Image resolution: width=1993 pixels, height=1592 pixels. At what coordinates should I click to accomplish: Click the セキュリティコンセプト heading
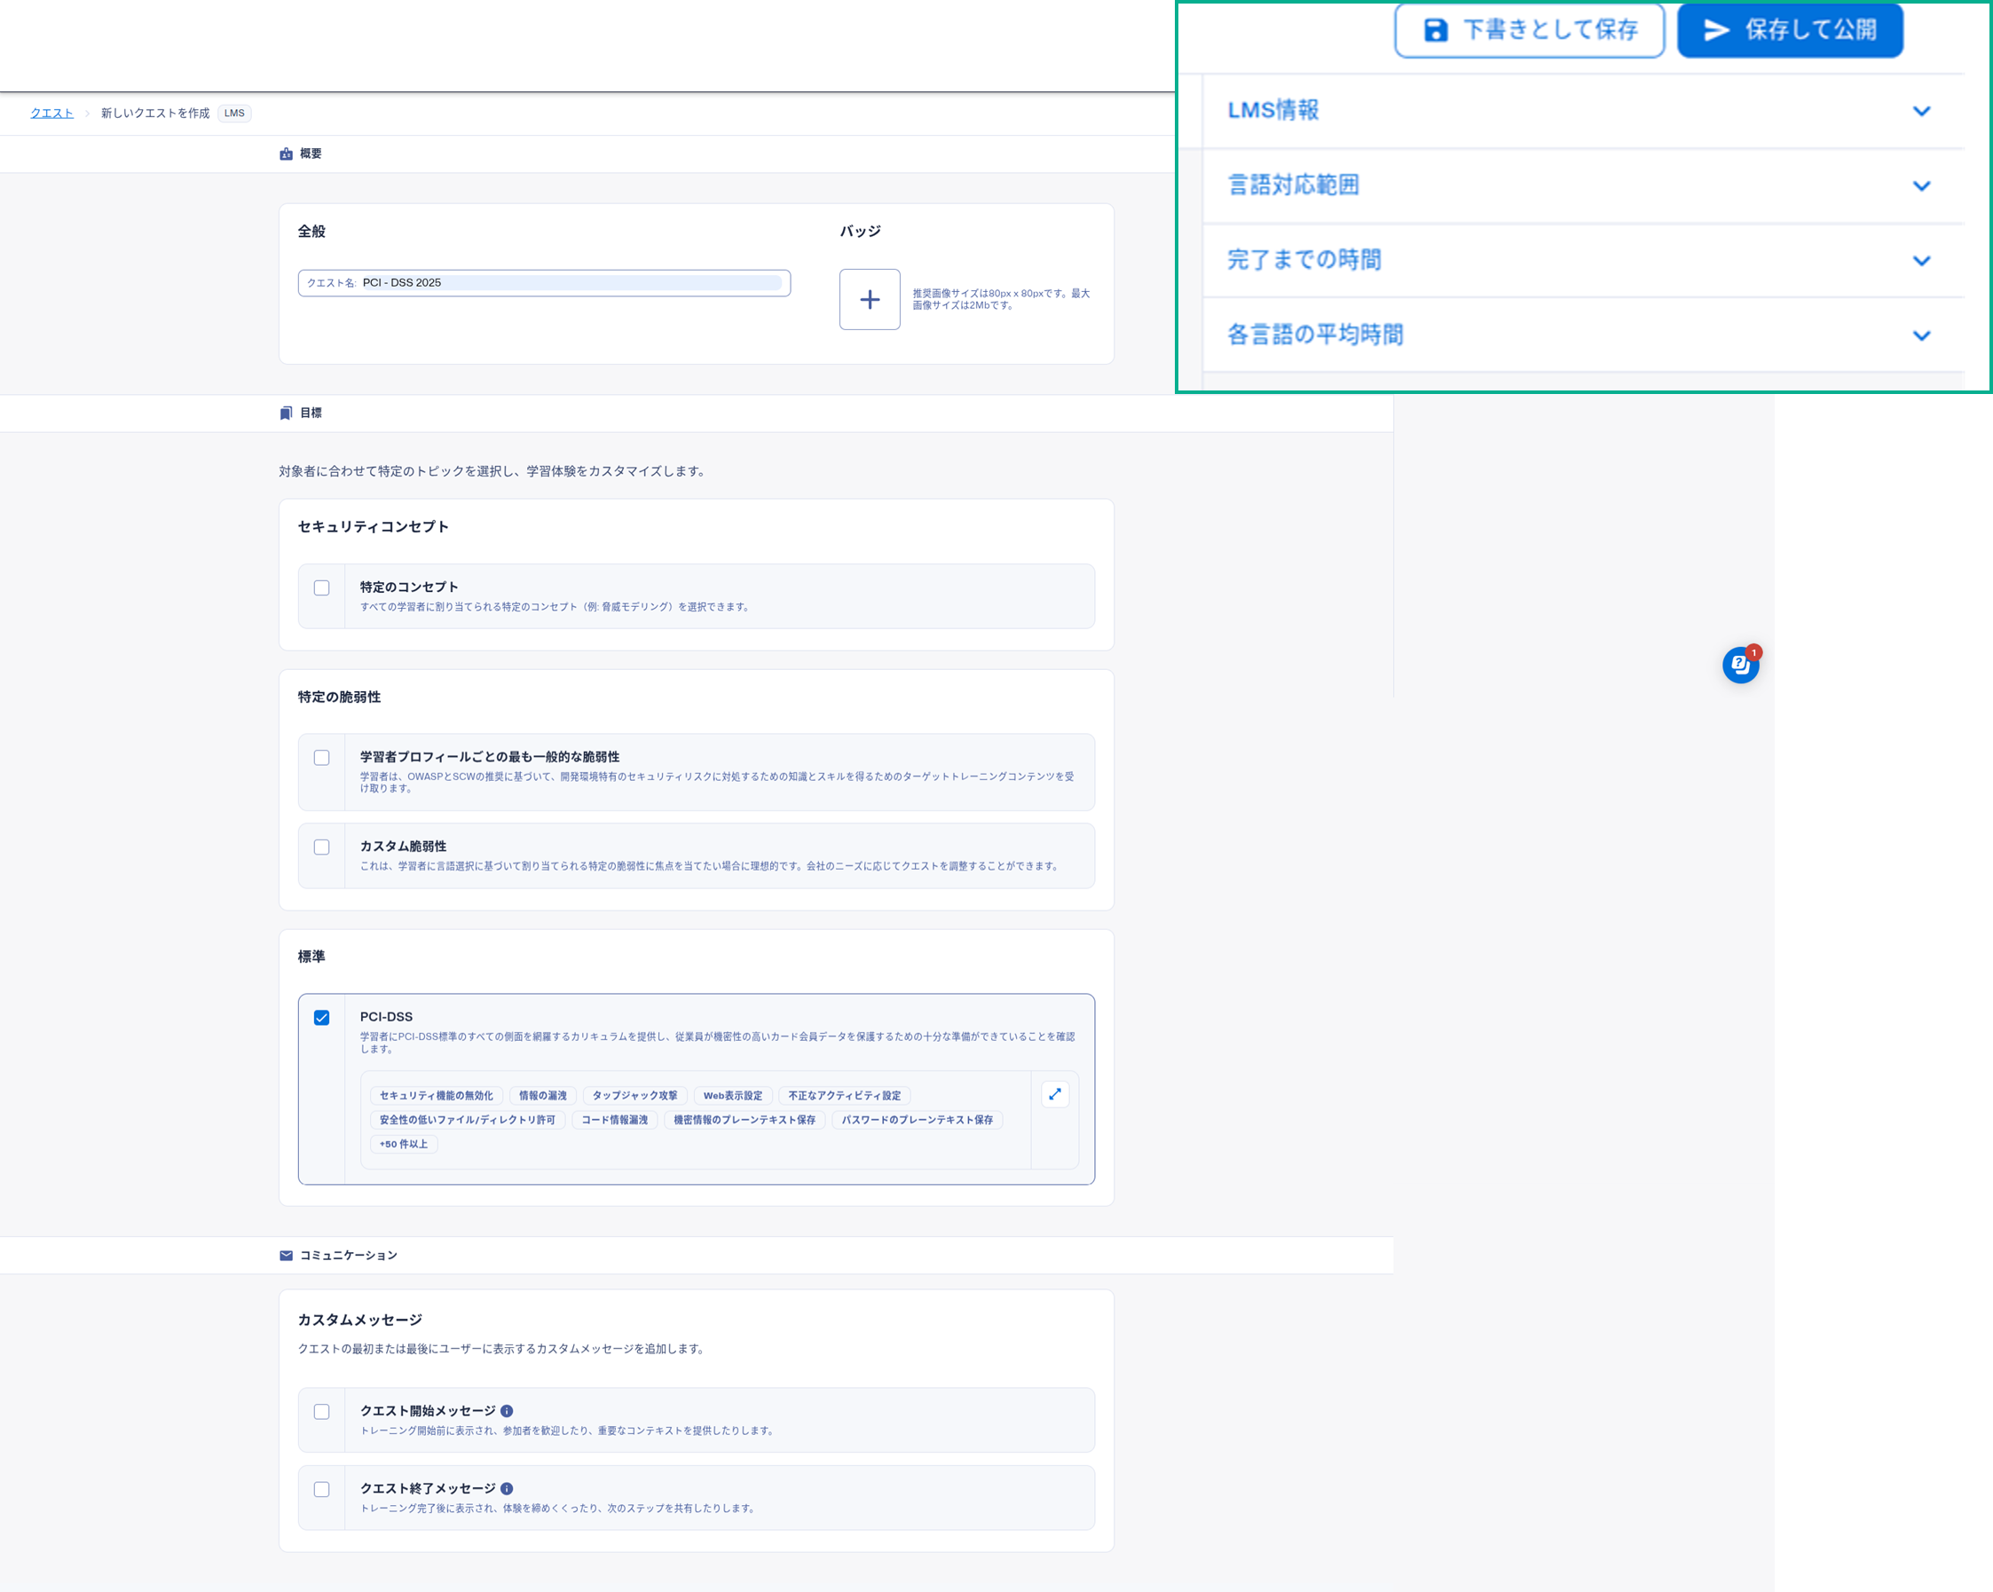pos(374,527)
